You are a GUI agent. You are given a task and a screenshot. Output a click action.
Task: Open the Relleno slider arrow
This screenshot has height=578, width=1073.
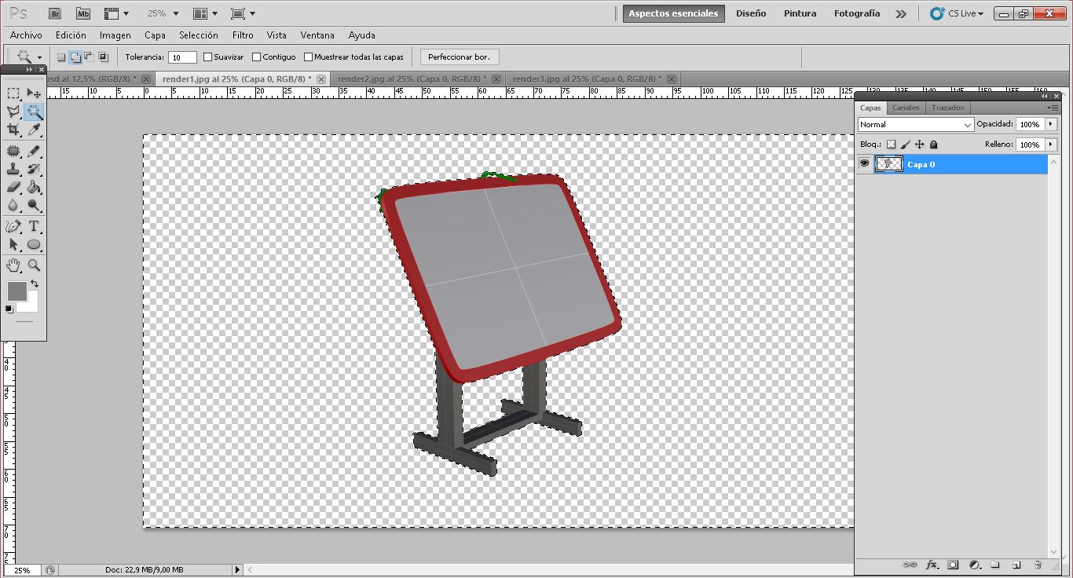[x=1051, y=144]
